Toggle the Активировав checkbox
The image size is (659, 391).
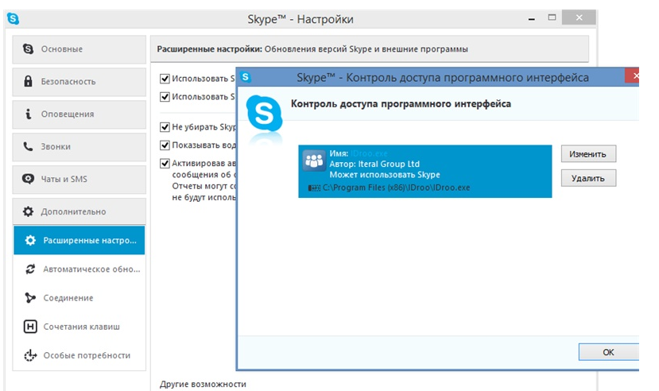[165, 163]
